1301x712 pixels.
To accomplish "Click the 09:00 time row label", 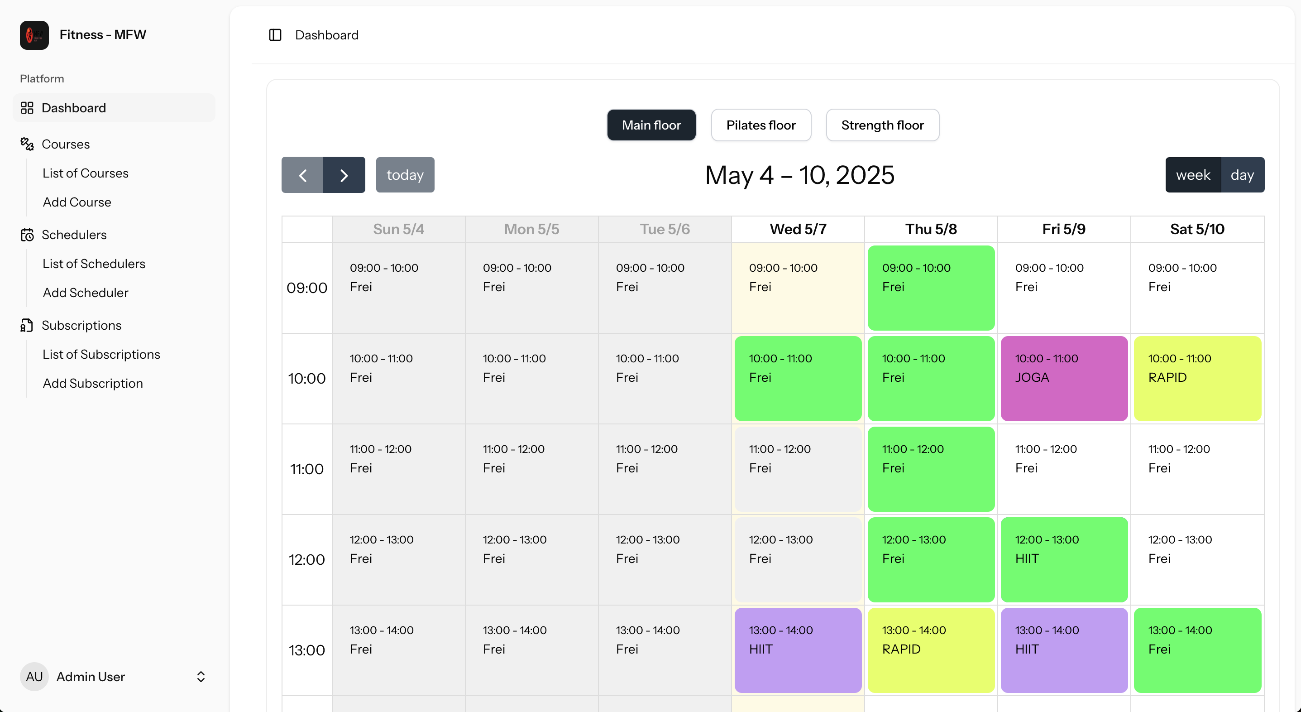I will (307, 288).
